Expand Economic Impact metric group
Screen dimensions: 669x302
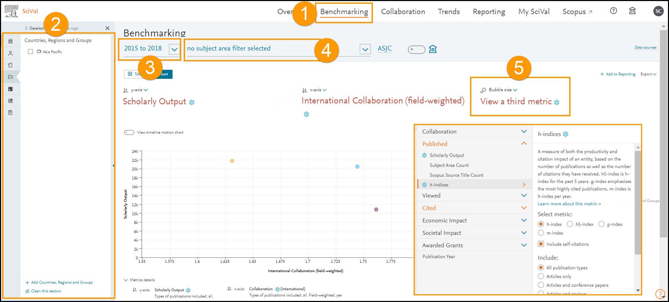pyautogui.click(x=524, y=220)
